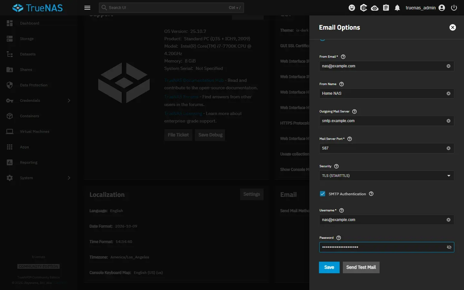Show help for Security setting
Viewport: 464px width, 290px height.
pyautogui.click(x=336, y=166)
